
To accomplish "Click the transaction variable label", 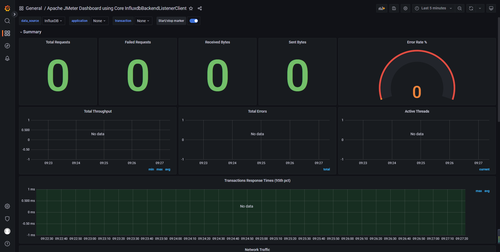I will (123, 21).
